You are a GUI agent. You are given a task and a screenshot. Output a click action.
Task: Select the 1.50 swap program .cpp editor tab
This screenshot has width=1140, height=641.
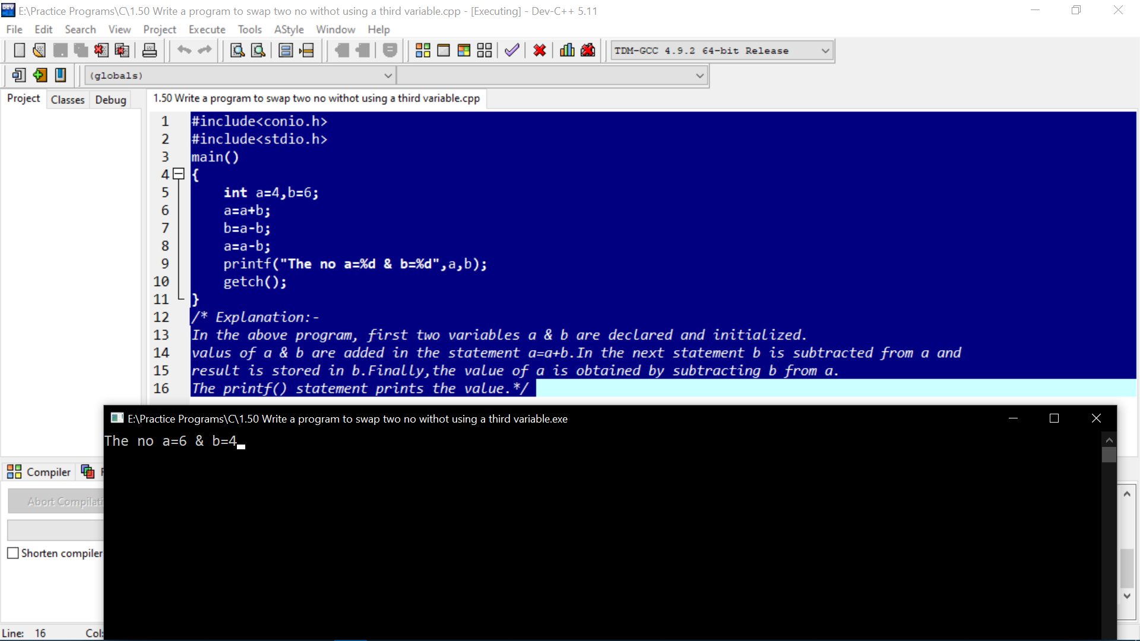(x=317, y=99)
